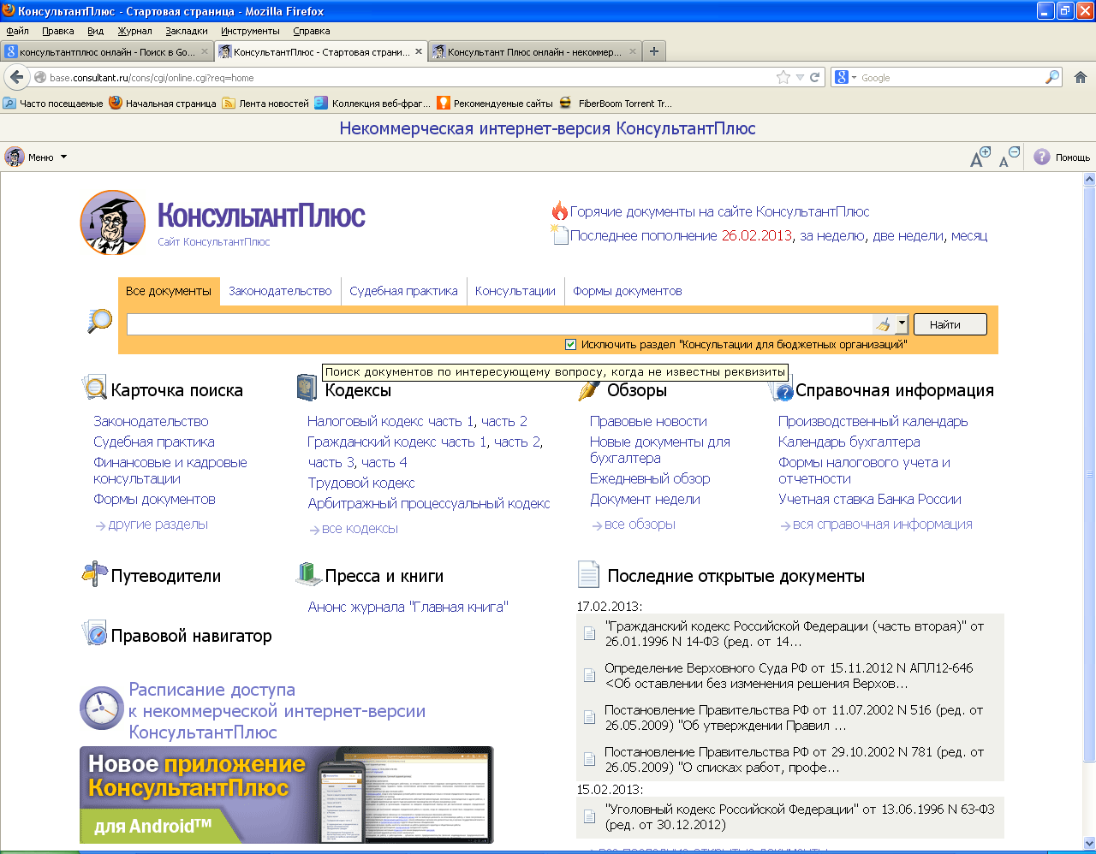Screen dimensions: 1096x854
Task: Open Арбитражный процессуальный кодекс link
Action: pos(429,503)
